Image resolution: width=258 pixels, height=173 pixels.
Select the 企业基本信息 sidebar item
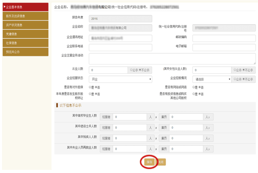25,7
